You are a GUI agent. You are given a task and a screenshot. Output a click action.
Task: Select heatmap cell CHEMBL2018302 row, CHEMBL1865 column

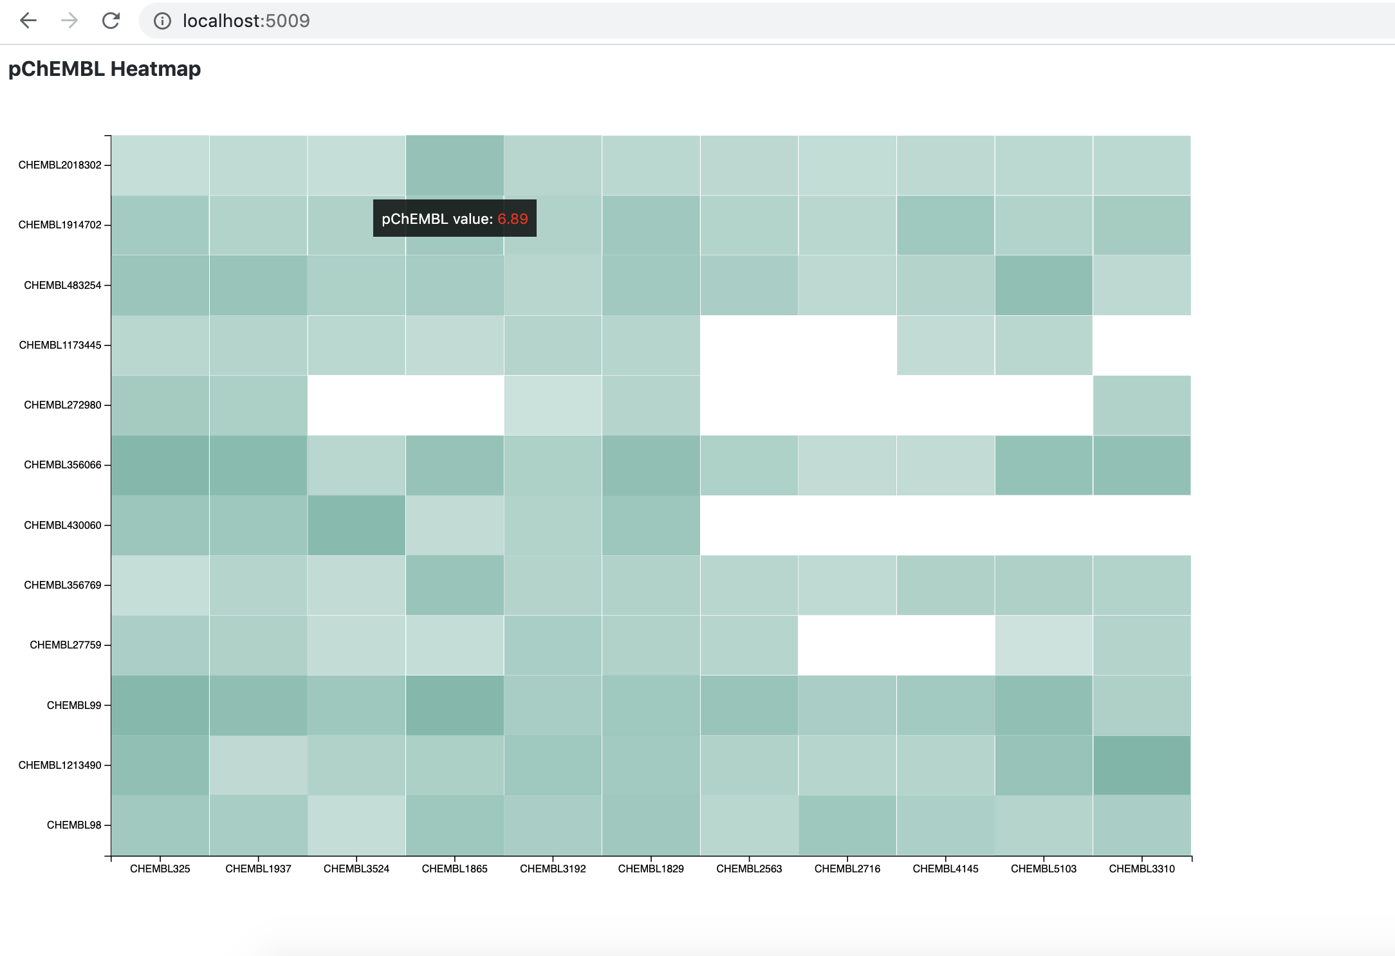click(x=454, y=165)
